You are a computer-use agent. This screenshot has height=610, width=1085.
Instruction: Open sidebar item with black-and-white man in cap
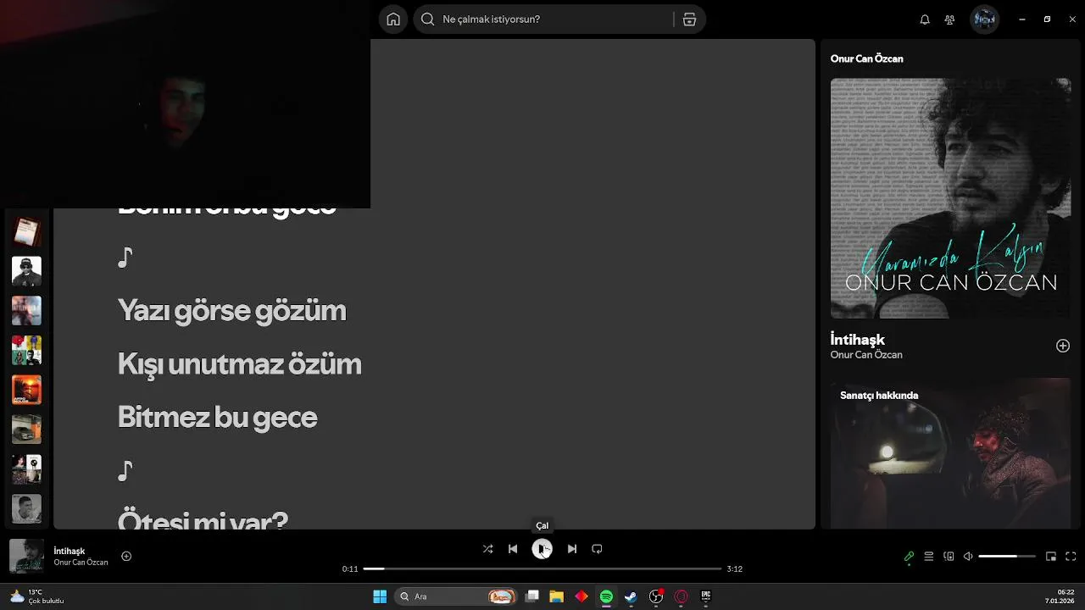click(x=26, y=271)
